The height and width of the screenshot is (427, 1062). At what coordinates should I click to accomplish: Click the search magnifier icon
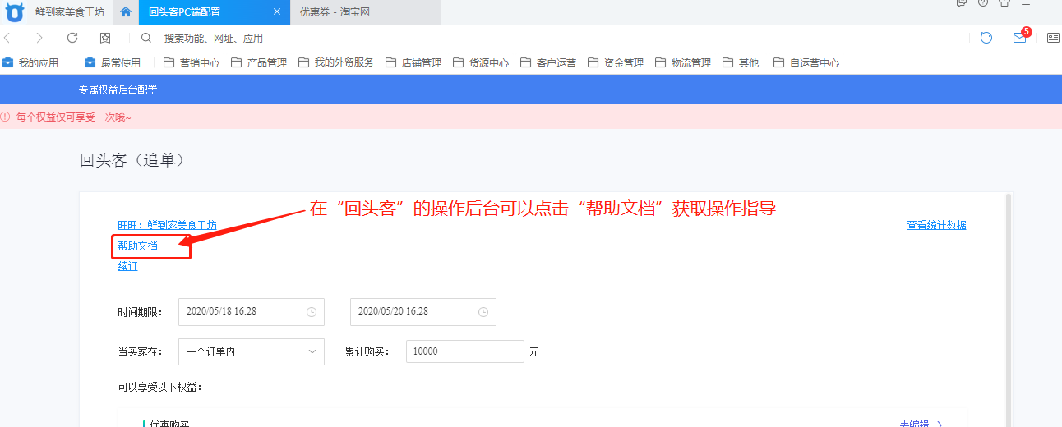(x=146, y=38)
